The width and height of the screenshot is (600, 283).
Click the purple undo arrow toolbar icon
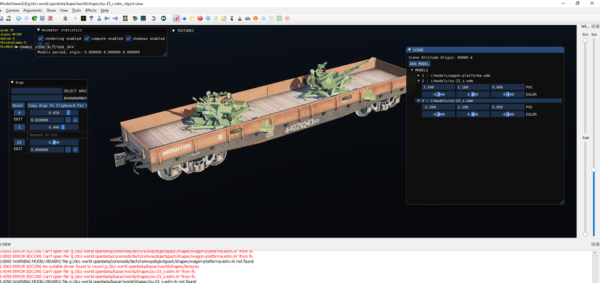point(154,18)
